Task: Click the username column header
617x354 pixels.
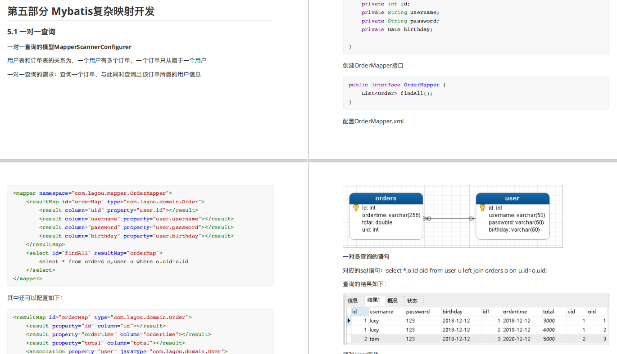Action: click(x=386, y=311)
